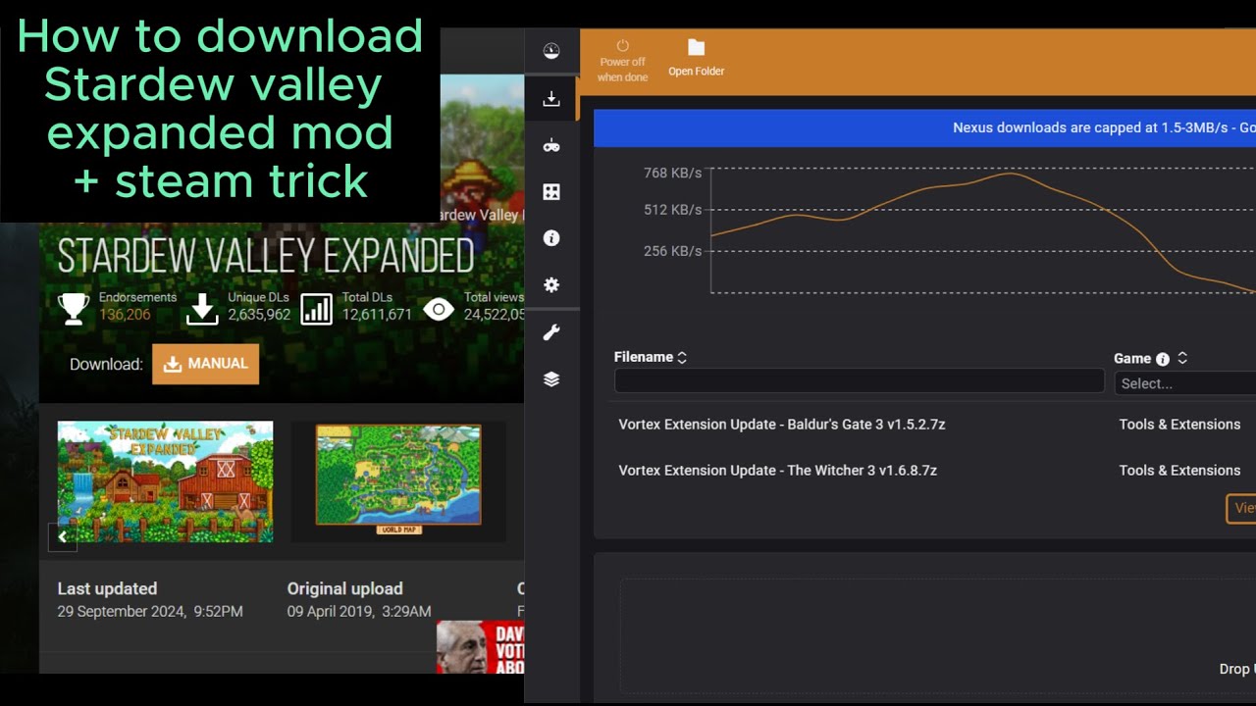The width and height of the screenshot is (1256, 706).
Task: Click the Total views eye icon
Action: tap(439, 310)
